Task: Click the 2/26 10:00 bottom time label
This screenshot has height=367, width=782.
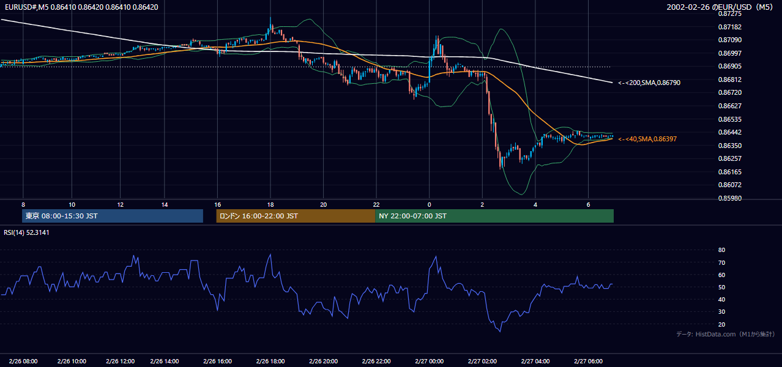Action: [72, 361]
